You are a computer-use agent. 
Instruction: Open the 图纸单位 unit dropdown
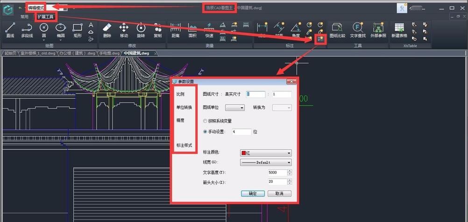click(x=235, y=108)
